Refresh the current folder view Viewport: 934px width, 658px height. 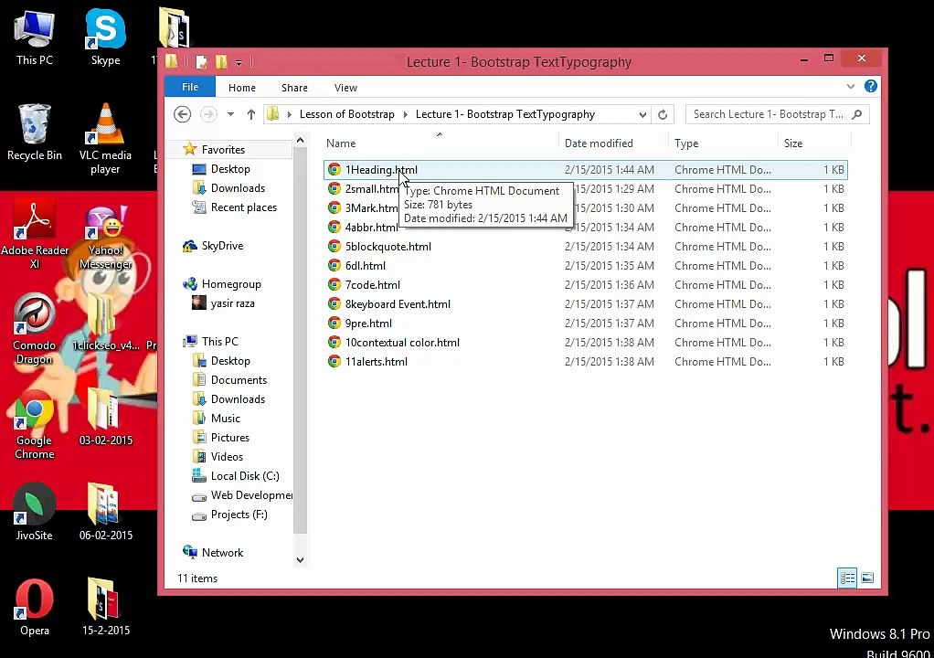click(663, 114)
